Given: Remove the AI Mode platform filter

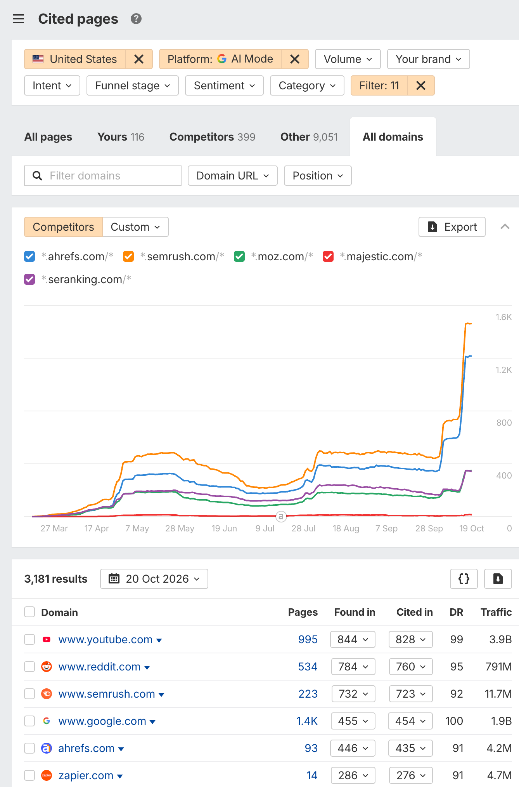Looking at the screenshot, I should click(295, 59).
